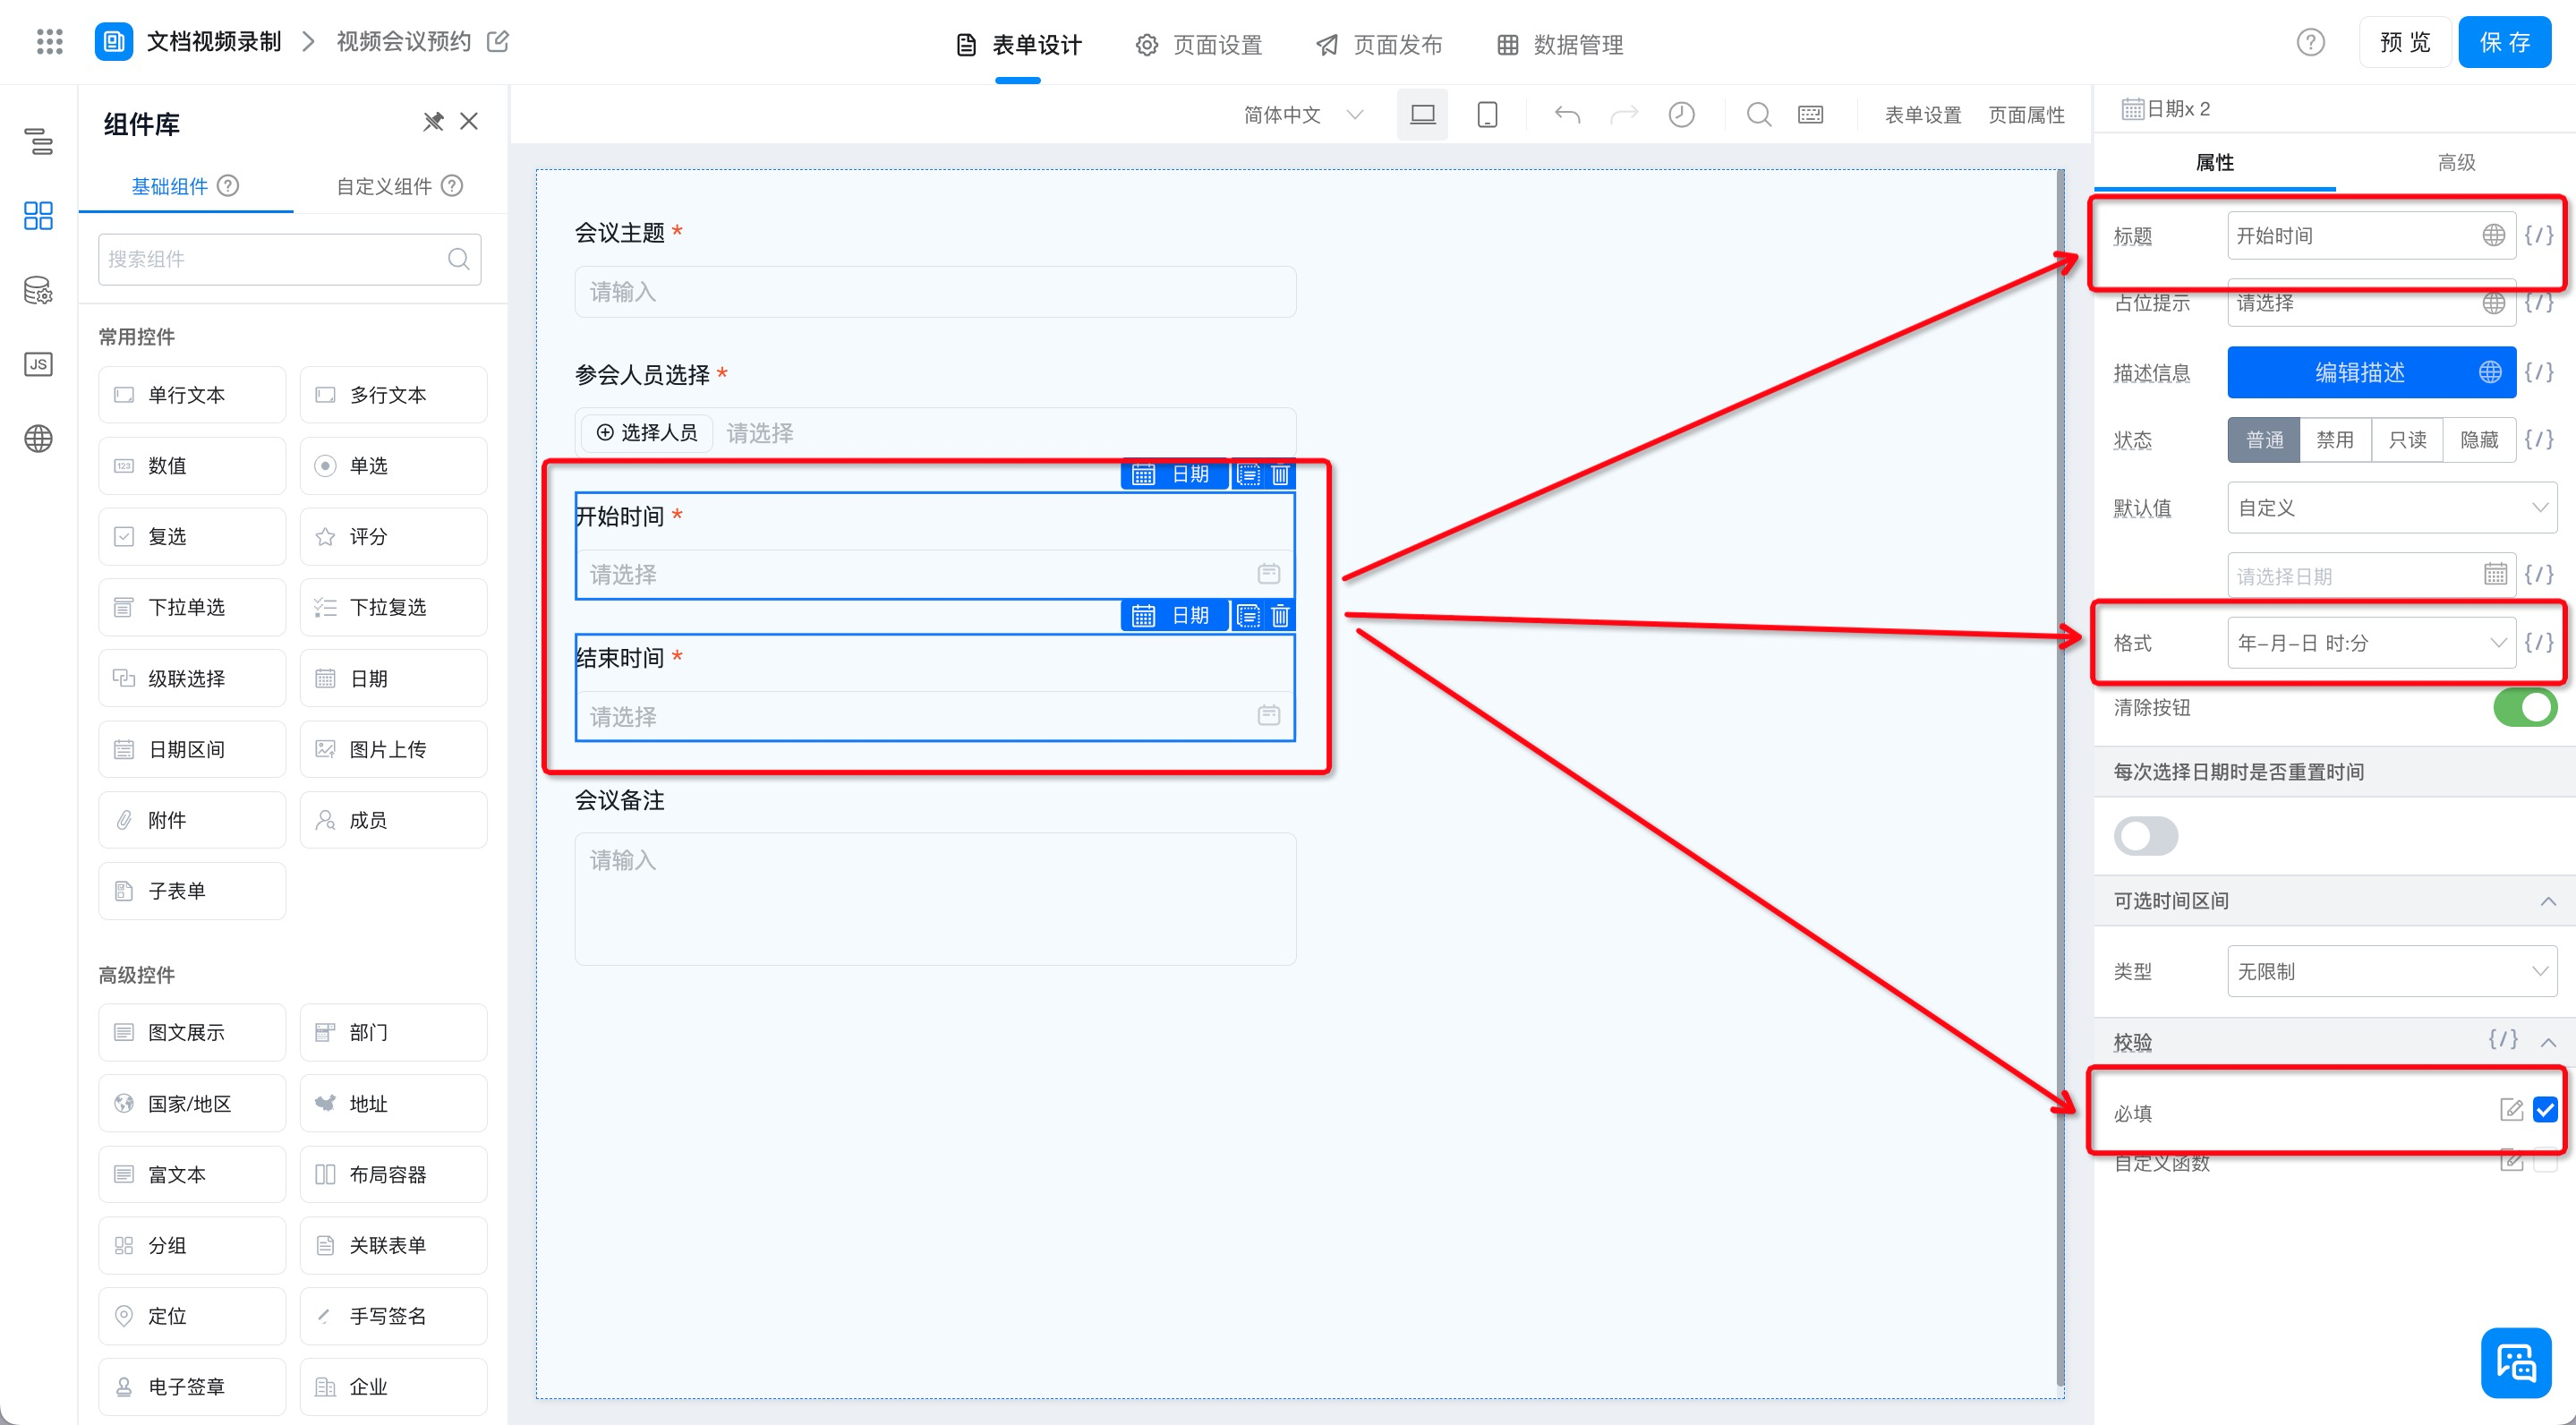The height and width of the screenshot is (1425, 2576).
Task: Click the 编辑描述 button
Action: (2371, 372)
